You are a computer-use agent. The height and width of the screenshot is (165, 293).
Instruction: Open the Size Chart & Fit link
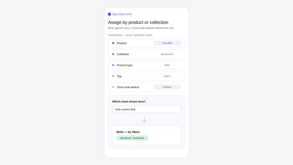coord(122,14)
